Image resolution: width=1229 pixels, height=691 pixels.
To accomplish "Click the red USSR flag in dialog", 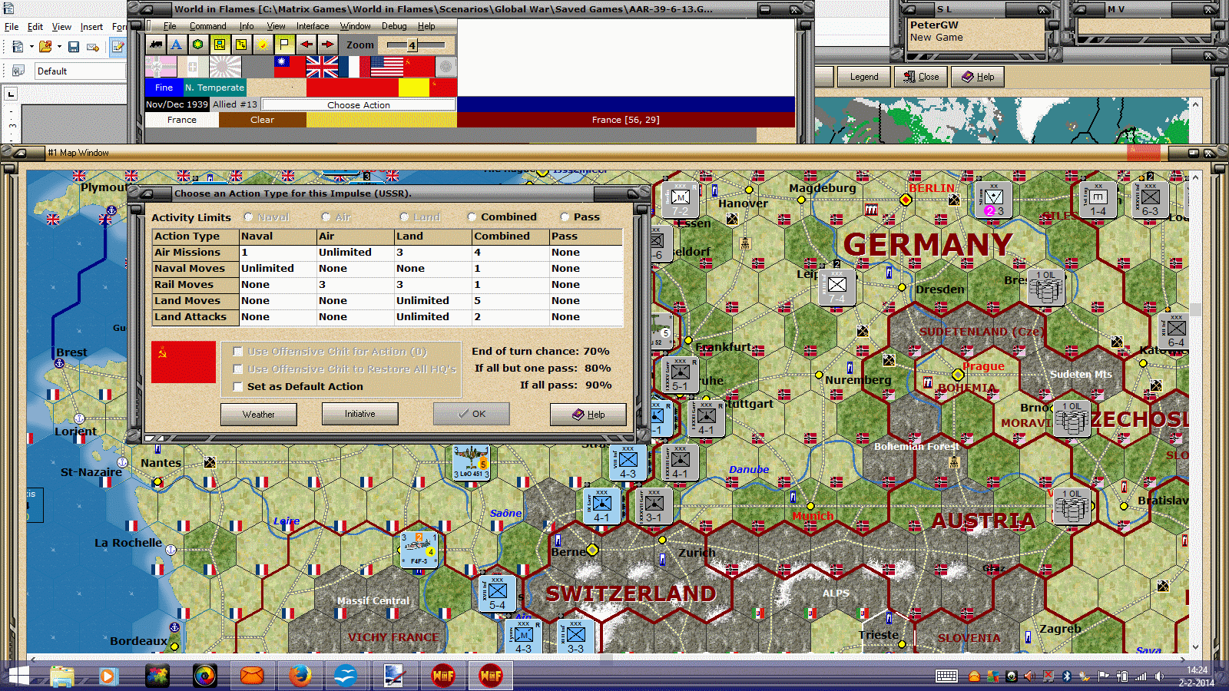I will click(184, 362).
